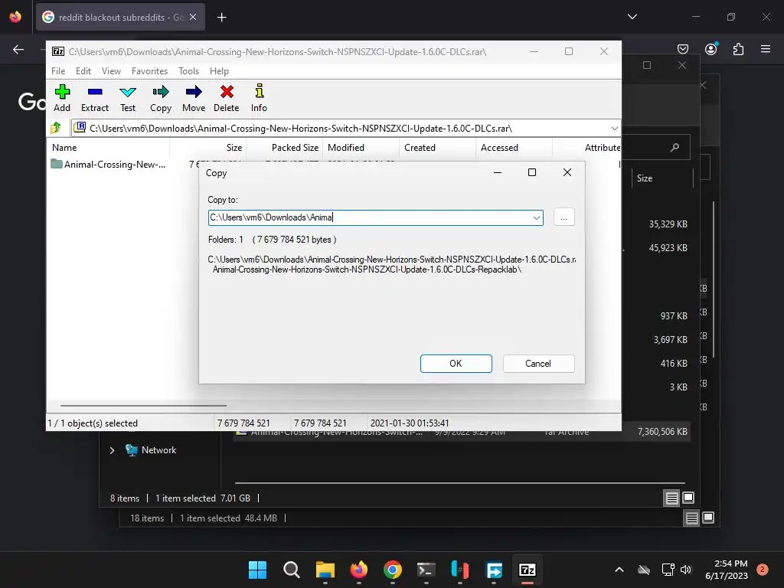Open the Favorites menu
The width and height of the screenshot is (784, 588).
[x=149, y=71]
